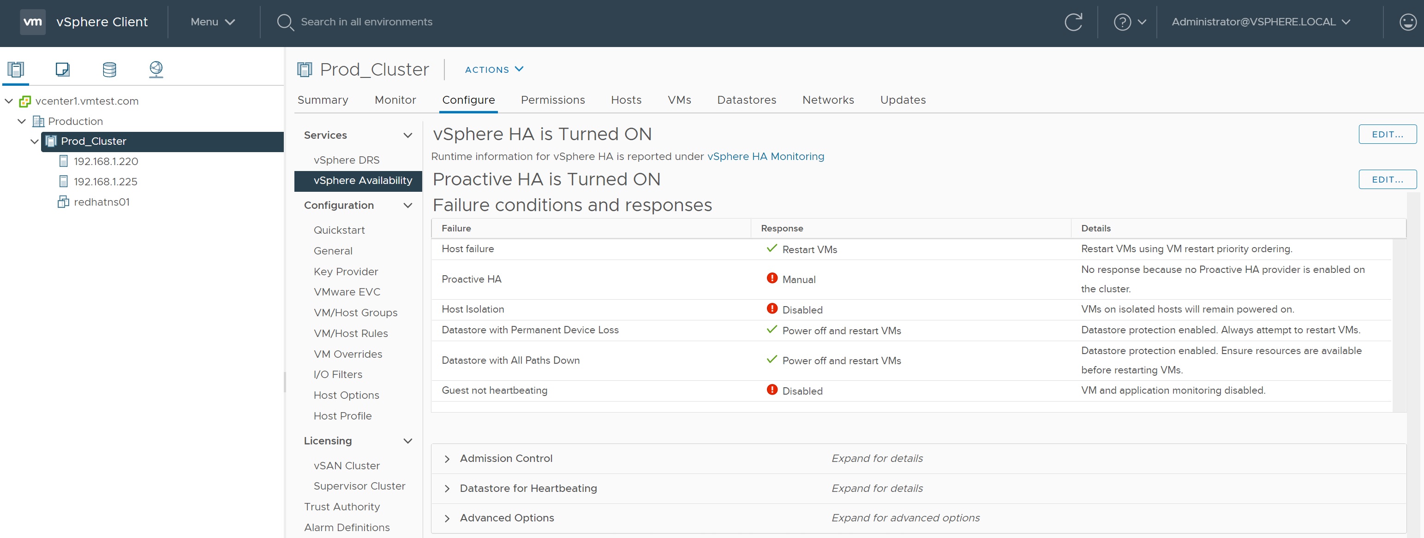Open the Hosts and Clusters inventory view icon
1424x538 pixels.
pyautogui.click(x=16, y=70)
